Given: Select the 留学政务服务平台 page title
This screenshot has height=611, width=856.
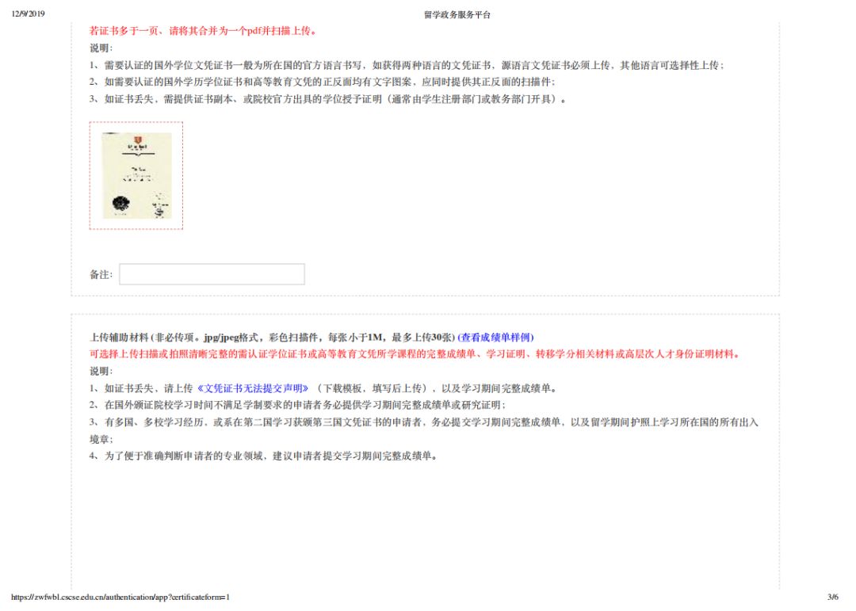Looking at the screenshot, I should (x=457, y=15).
